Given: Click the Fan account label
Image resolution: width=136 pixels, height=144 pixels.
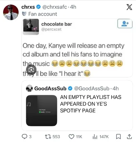Looking at the screenshot, I should [43, 14].
